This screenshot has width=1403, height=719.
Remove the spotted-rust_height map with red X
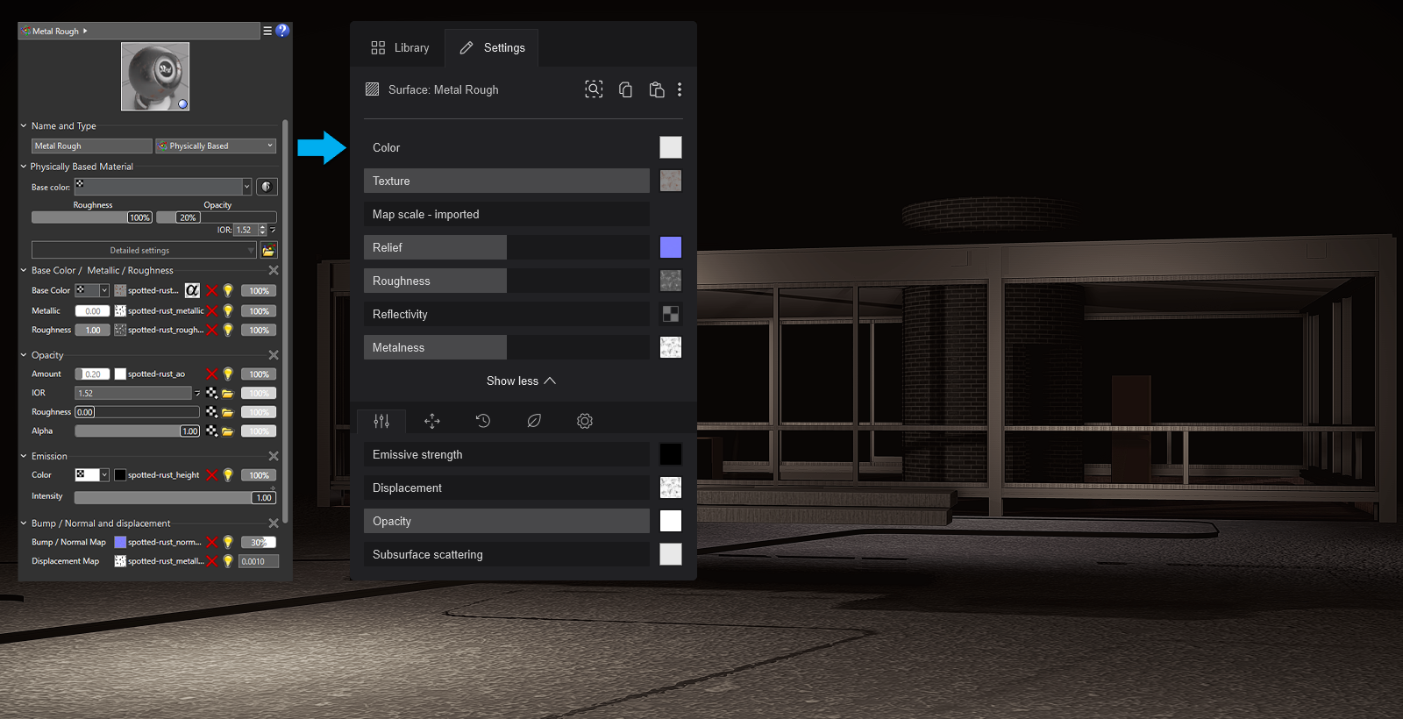pos(211,475)
